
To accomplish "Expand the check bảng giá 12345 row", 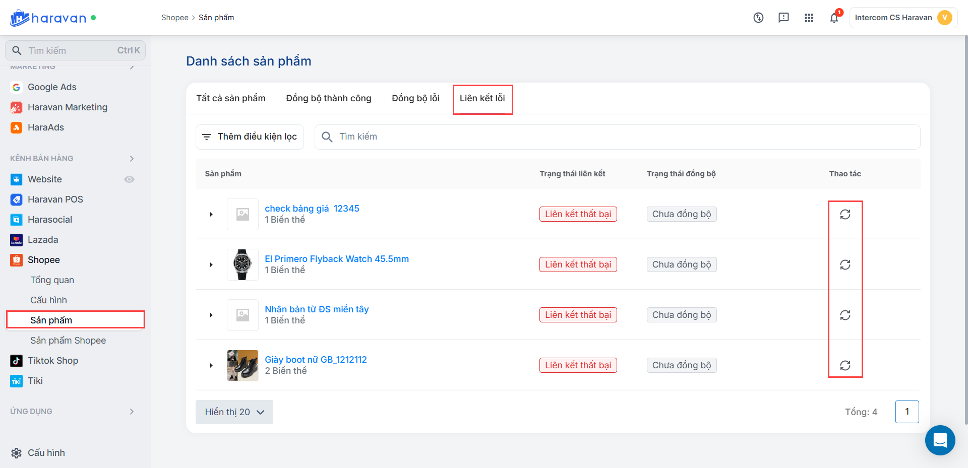I will (x=211, y=215).
